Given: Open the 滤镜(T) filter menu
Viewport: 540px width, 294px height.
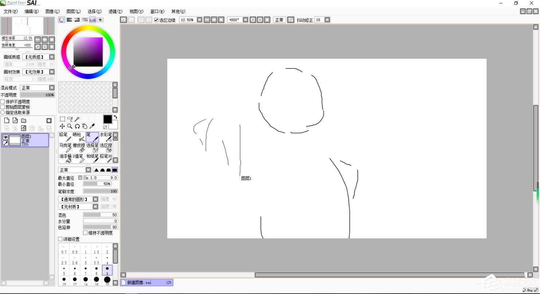Looking at the screenshot, I should 115,11.
